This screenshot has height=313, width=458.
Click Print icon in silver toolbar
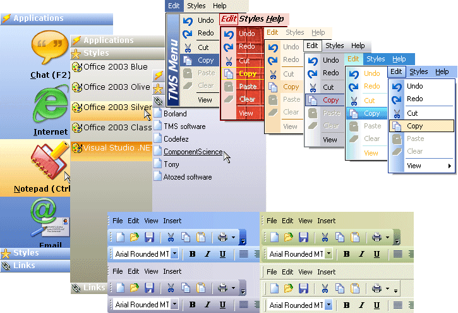[x=222, y=288]
